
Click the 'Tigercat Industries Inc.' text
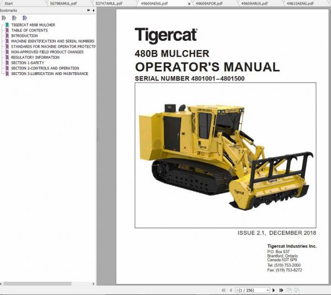tap(292, 246)
